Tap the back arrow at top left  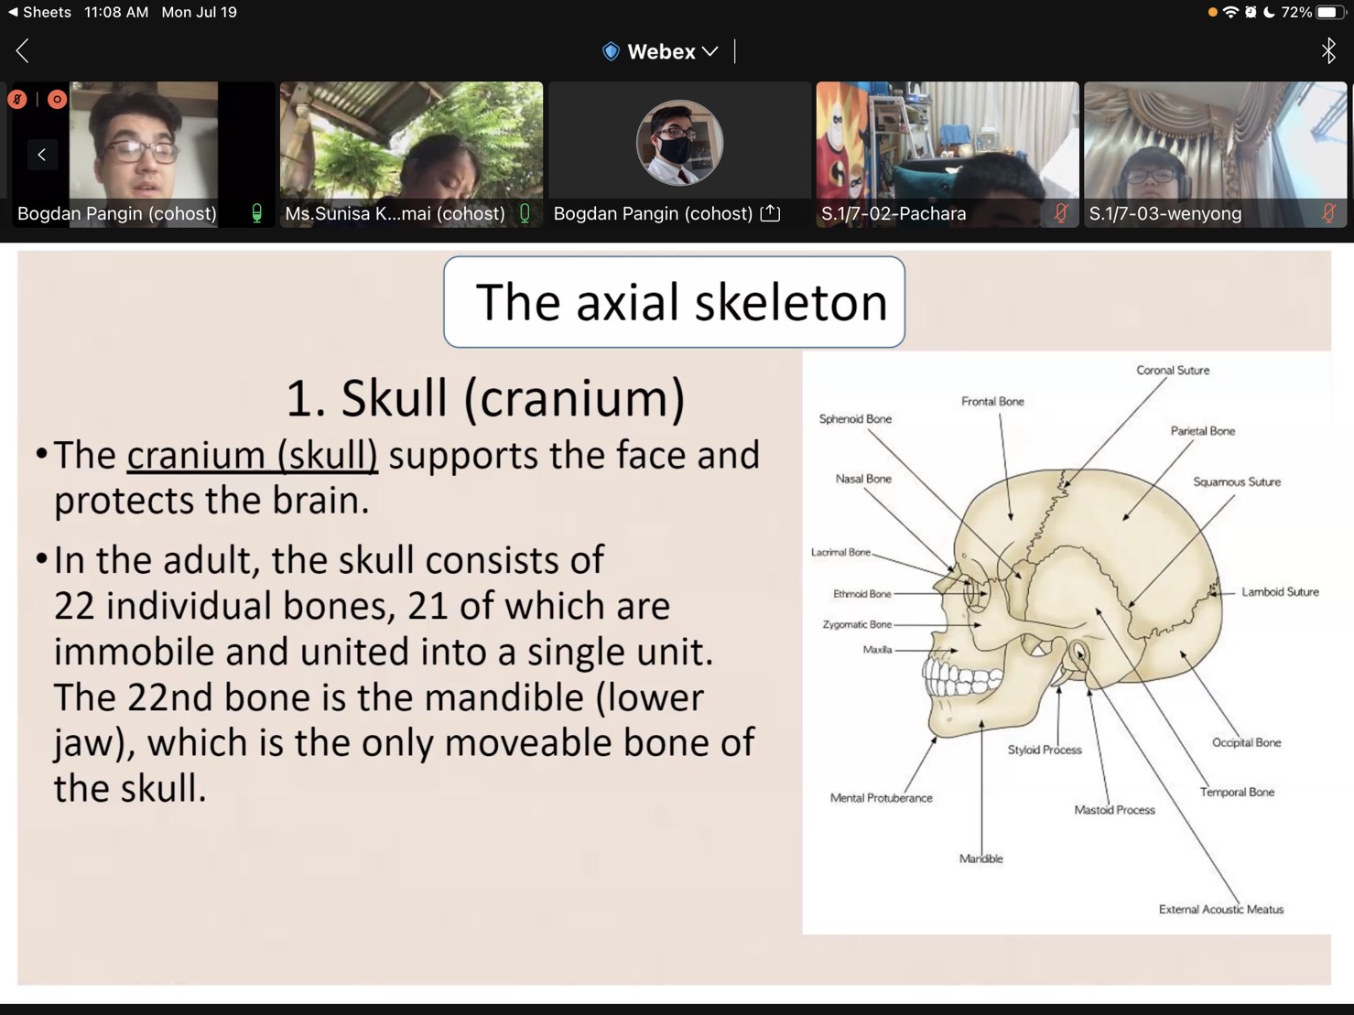coord(23,51)
